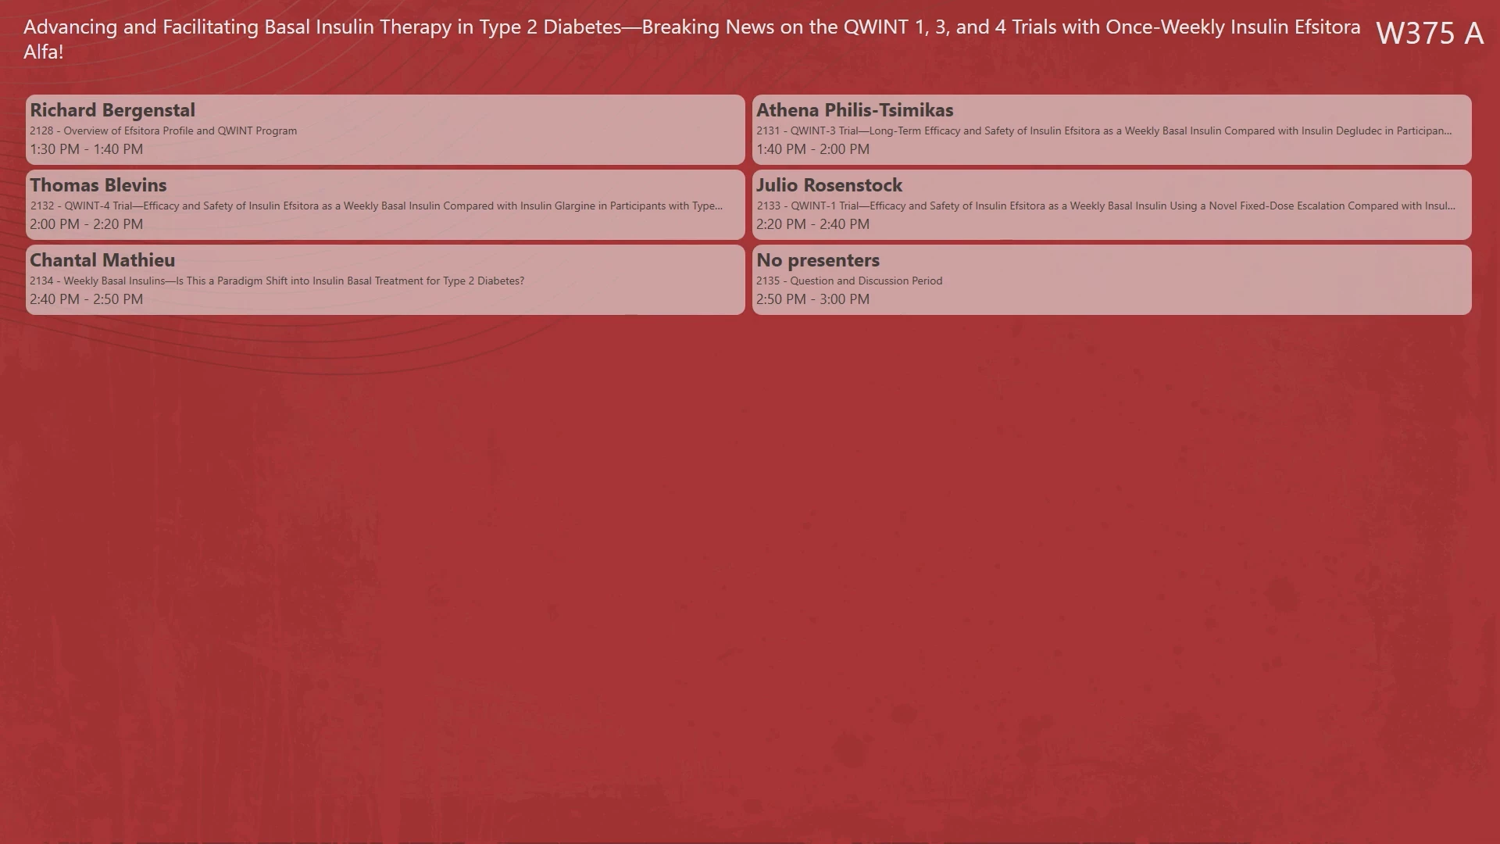Click the '2:40 PM - 2:50 PM' time
1500x844 pixels.
coord(87,299)
